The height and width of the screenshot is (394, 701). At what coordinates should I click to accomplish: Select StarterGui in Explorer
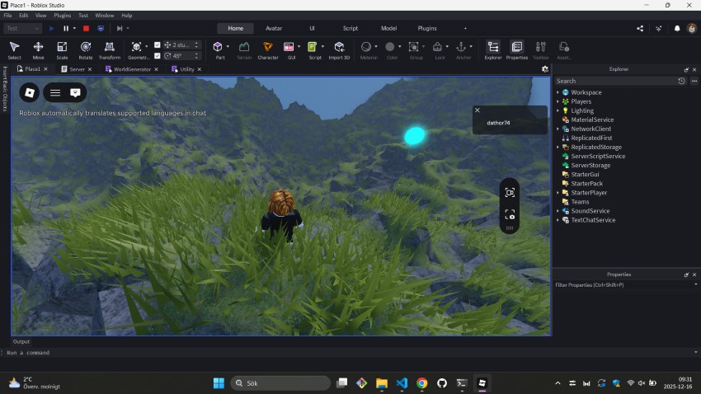(585, 174)
